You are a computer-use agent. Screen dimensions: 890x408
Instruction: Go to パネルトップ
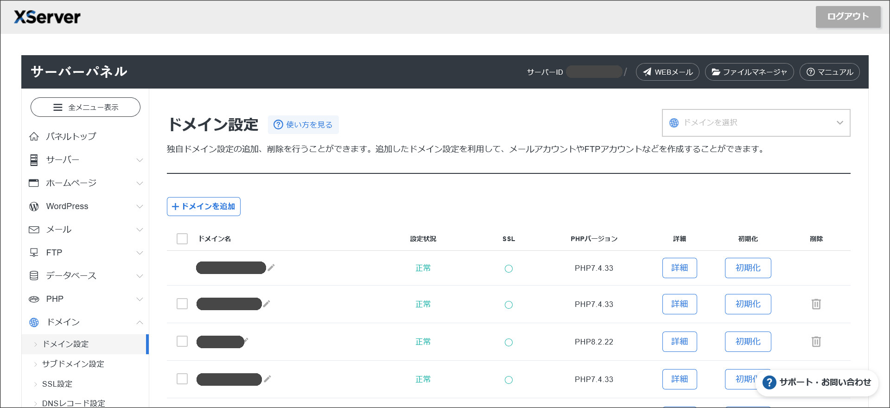[71, 136]
